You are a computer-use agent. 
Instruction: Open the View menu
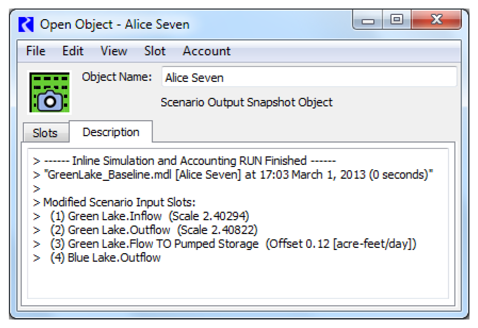tap(114, 51)
